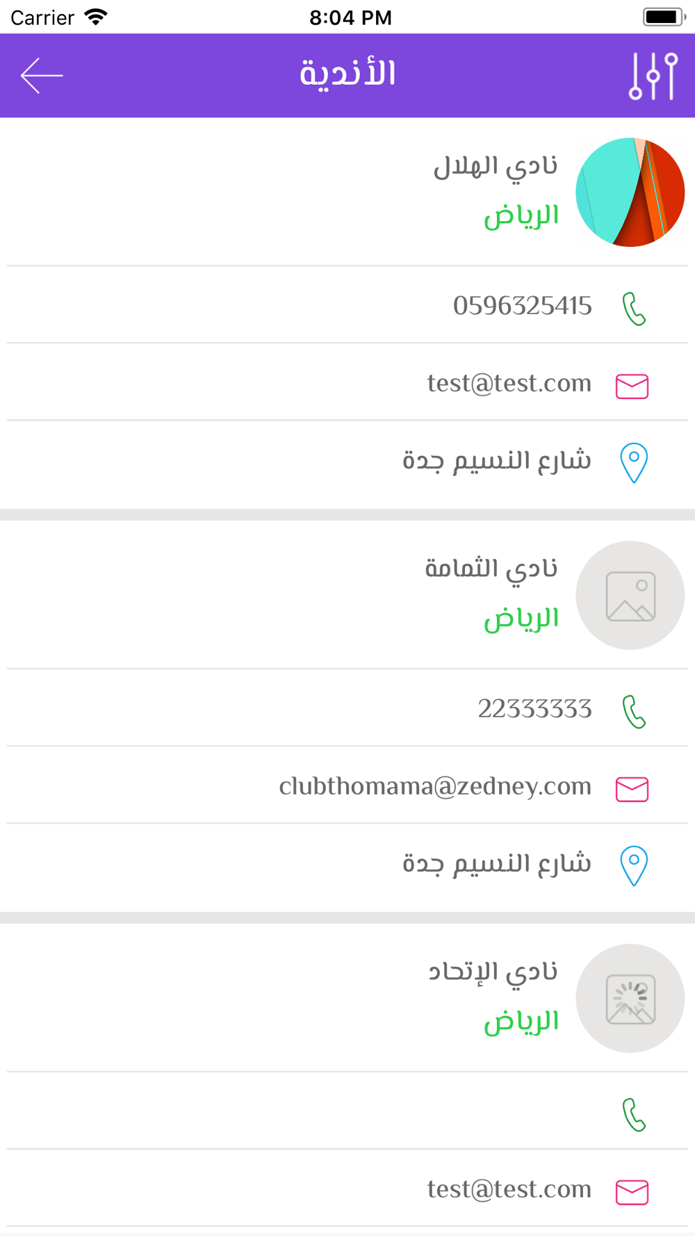The image size is (695, 1236).
Task: Call the number 0596325415
Action: (522, 306)
